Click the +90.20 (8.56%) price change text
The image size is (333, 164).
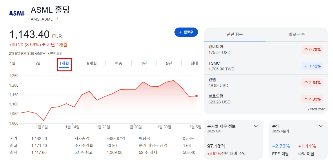[x=25, y=45]
